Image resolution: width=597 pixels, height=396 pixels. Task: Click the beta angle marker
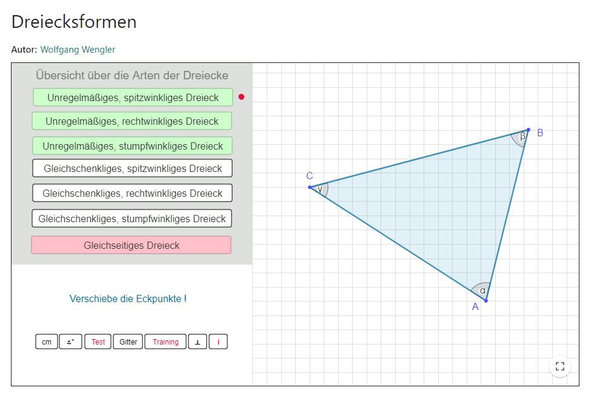click(521, 137)
